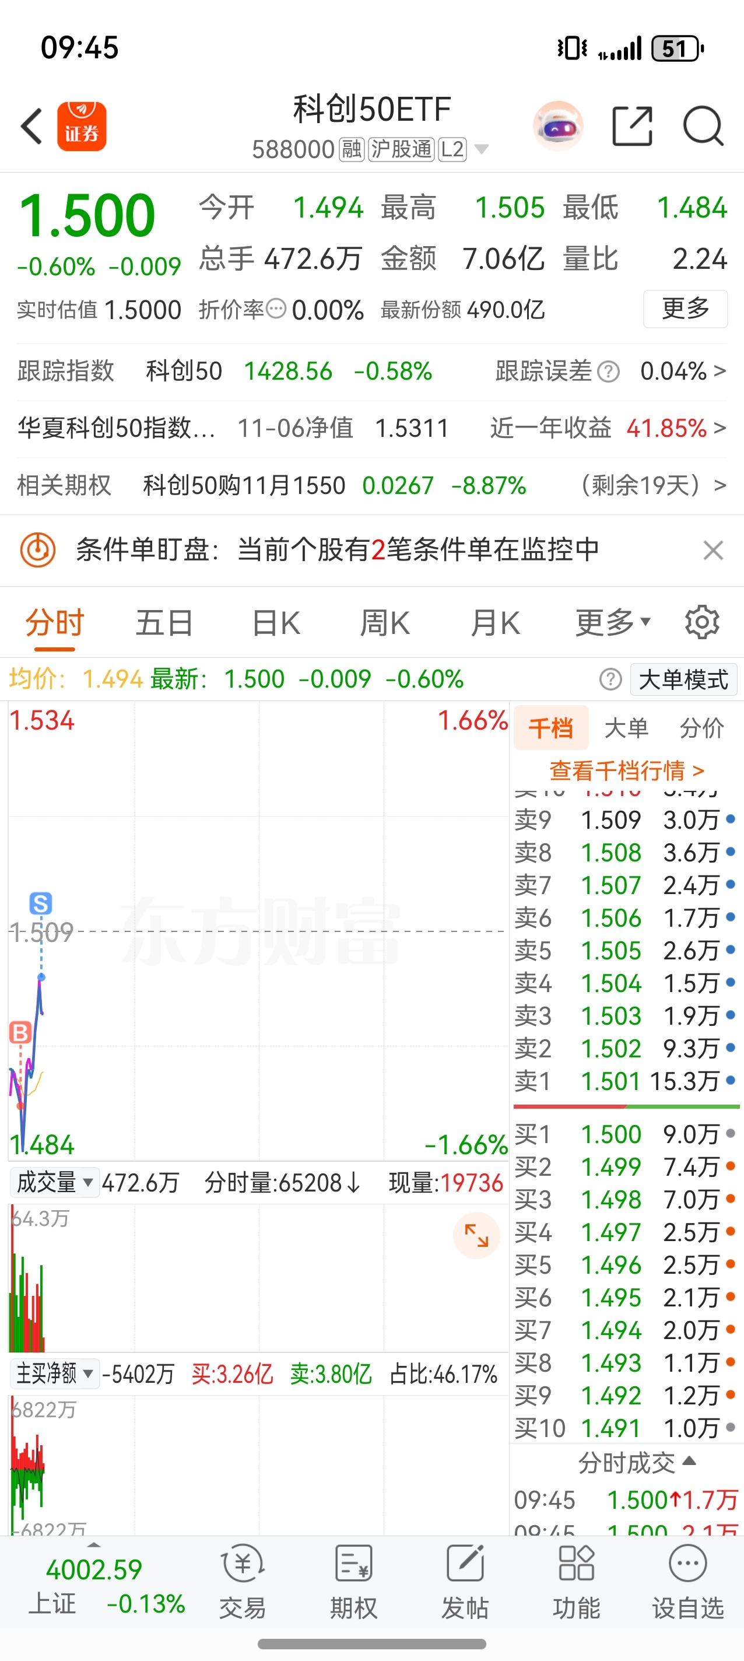Tap the 条件单盯盘 orange clock icon
Viewport: 744px width, 1661px height.
[38, 550]
